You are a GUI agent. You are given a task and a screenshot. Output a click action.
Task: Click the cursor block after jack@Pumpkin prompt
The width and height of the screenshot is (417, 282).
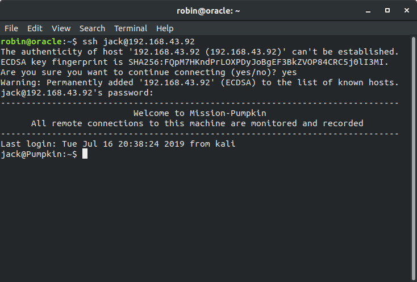tap(85, 154)
